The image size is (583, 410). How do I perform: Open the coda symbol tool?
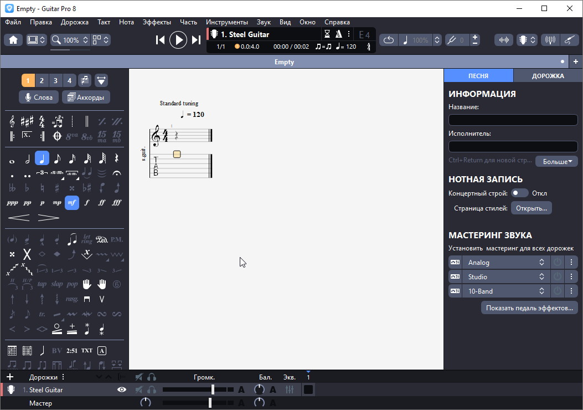[x=57, y=136]
